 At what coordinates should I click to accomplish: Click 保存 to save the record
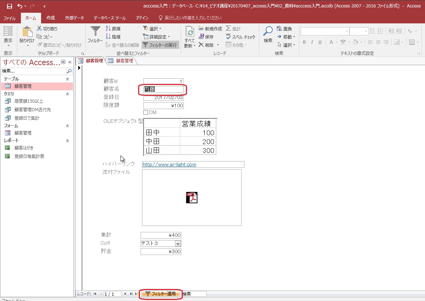coord(206,37)
